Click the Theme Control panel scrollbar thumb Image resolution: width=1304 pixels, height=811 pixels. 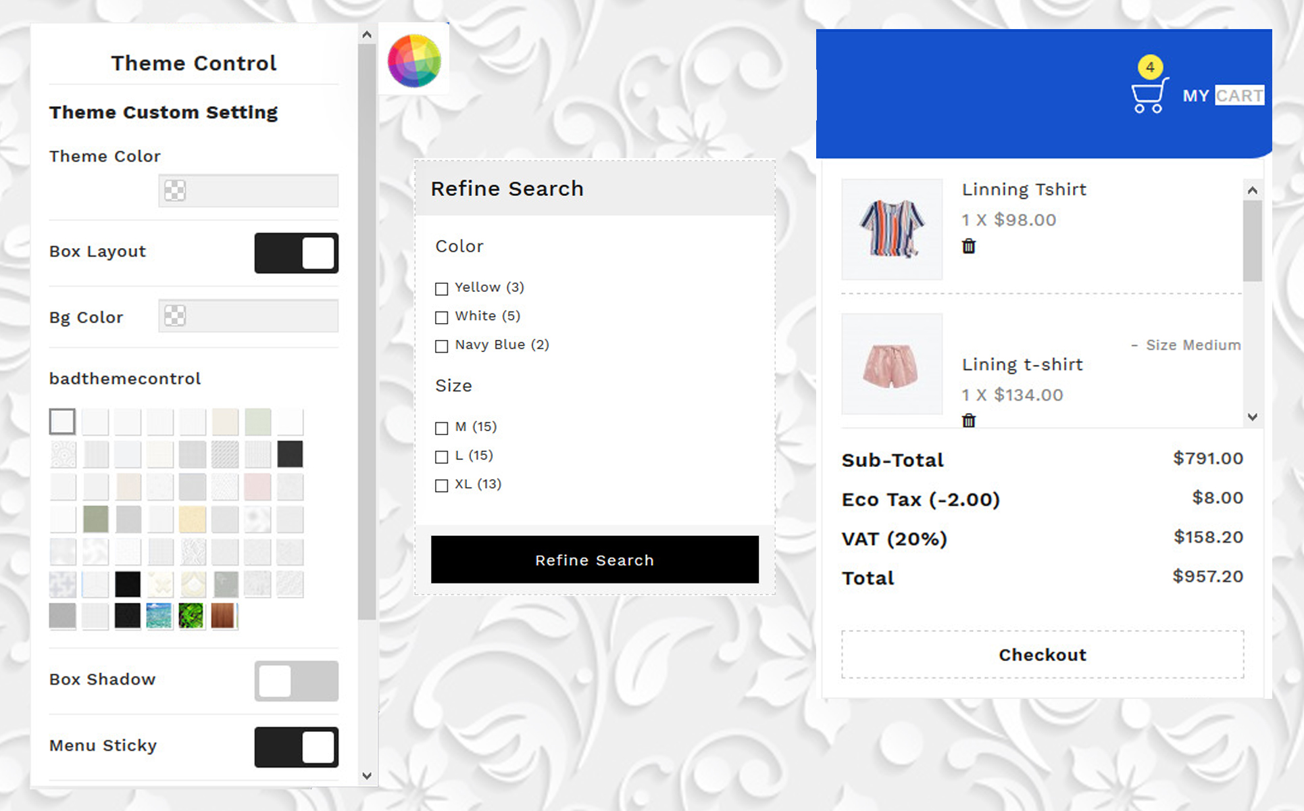click(367, 333)
